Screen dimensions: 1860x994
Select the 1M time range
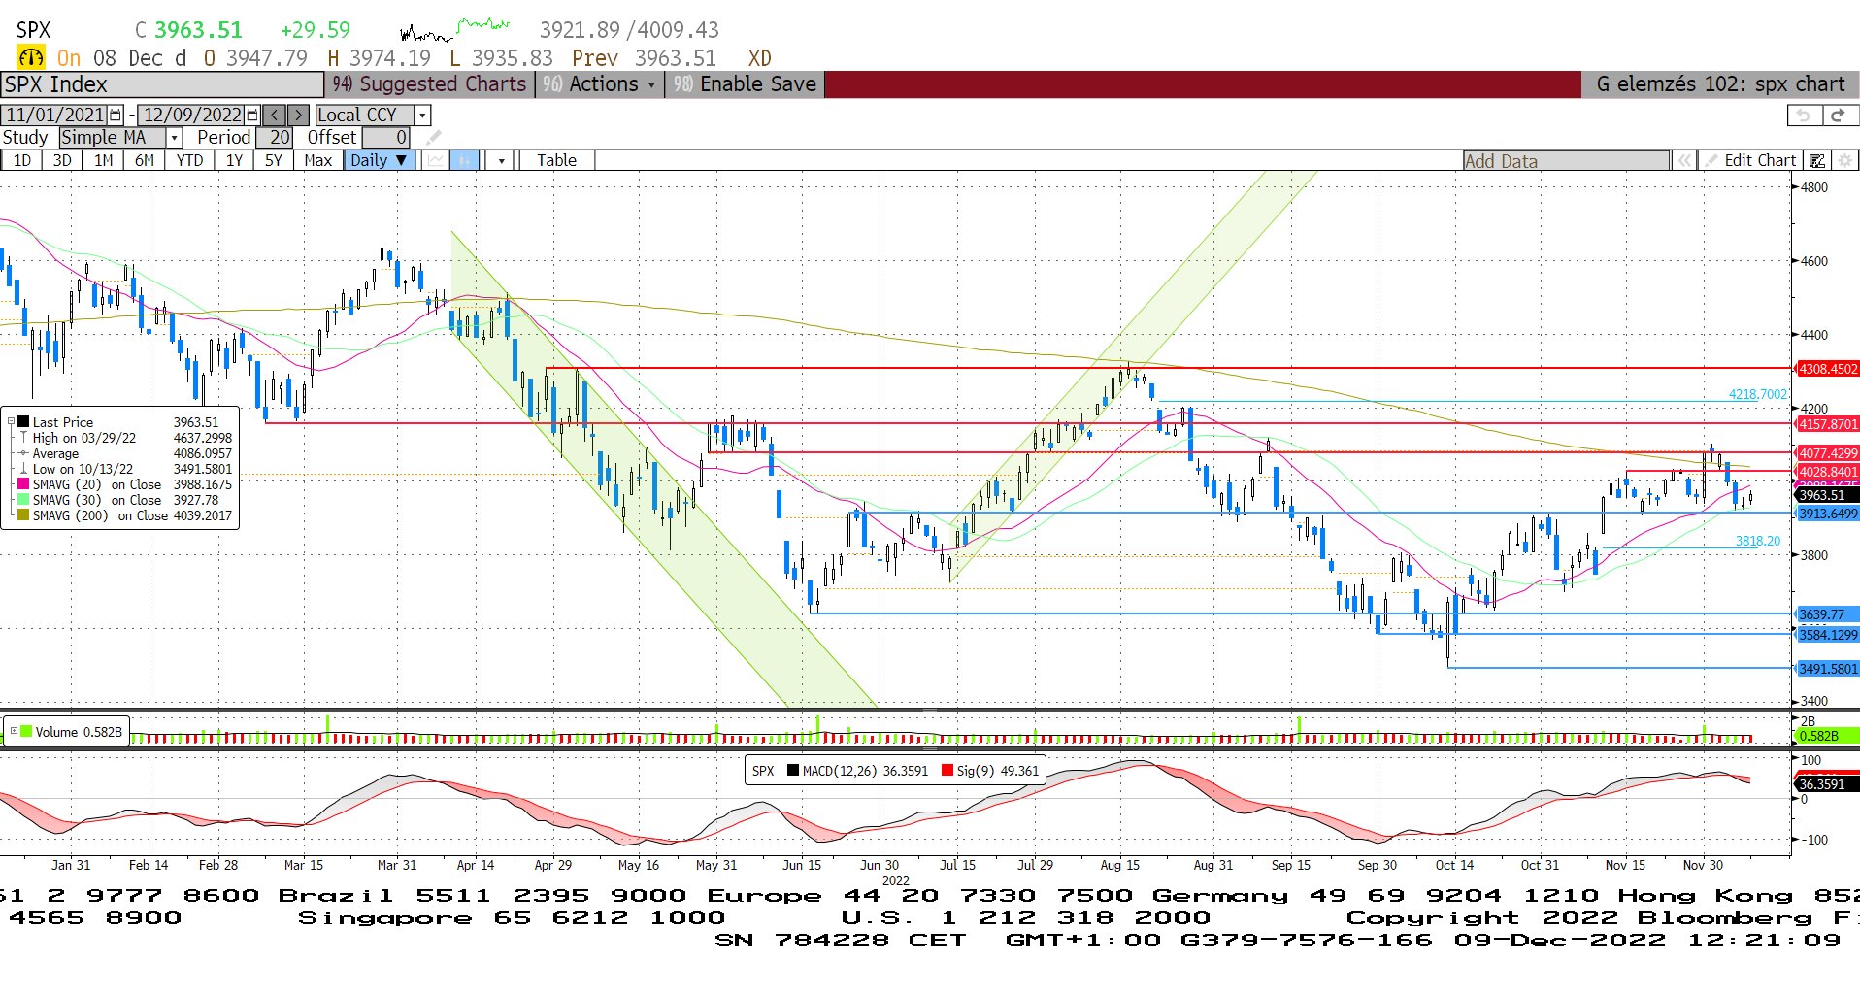point(104,160)
